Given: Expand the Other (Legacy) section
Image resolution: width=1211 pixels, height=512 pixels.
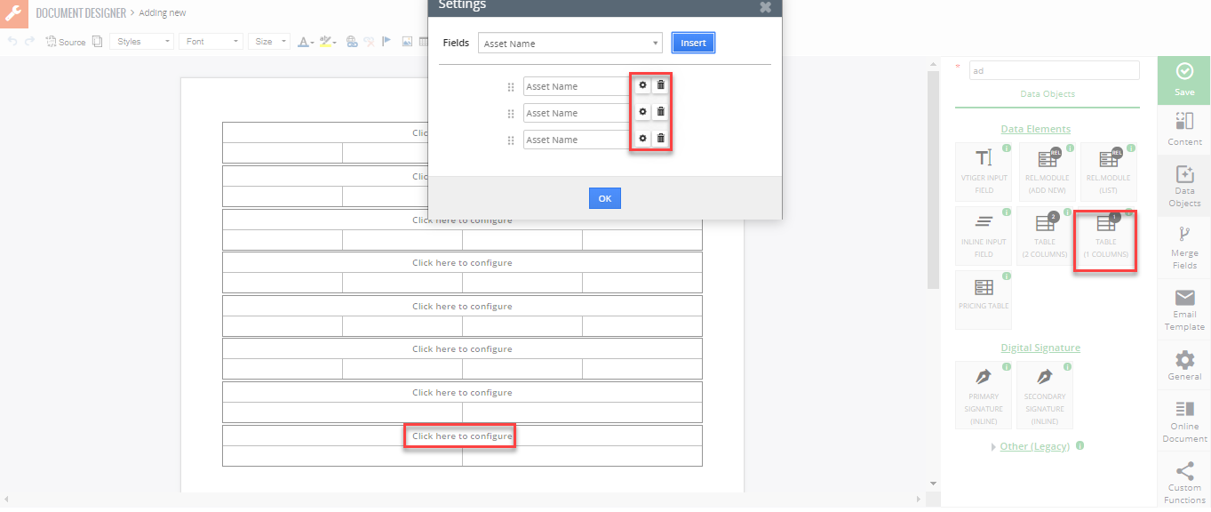Looking at the screenshot, I should pos(1034,446).
